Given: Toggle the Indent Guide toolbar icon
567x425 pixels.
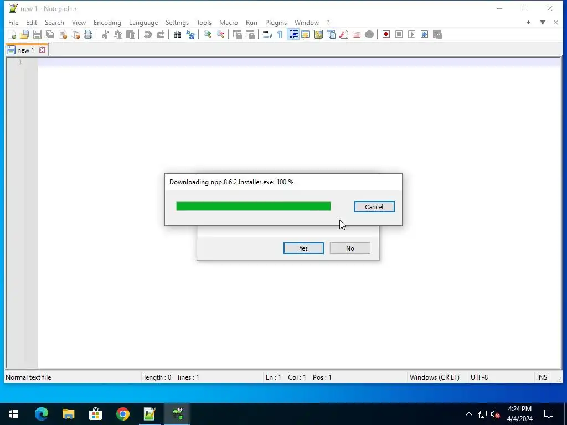Looking at the screenshot, I should [x=293, y=34].
